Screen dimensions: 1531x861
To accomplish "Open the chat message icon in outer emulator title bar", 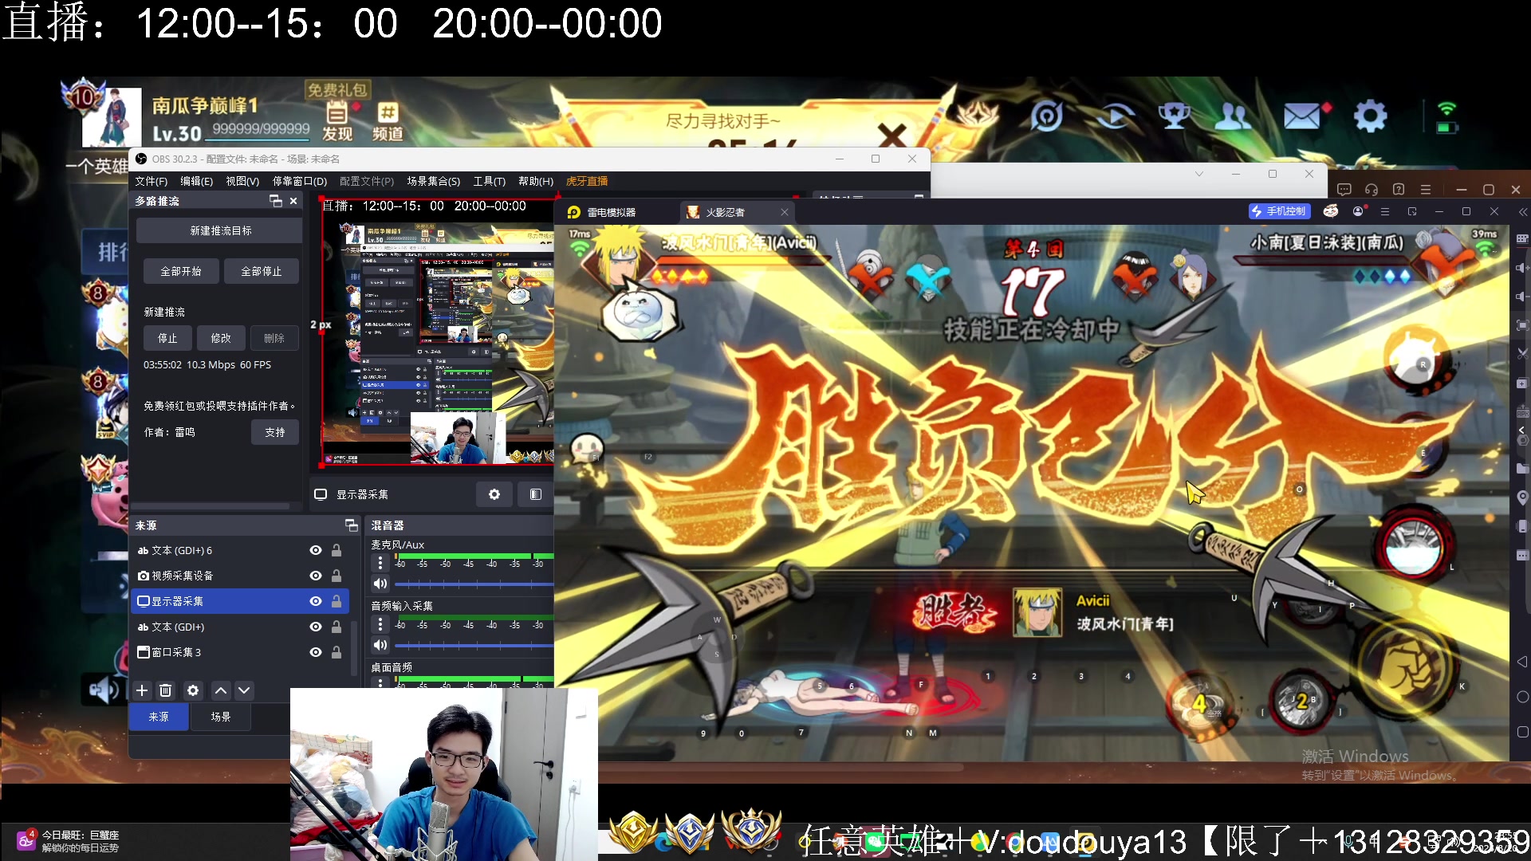I will pyautogui.click(x=1344, y=190).
